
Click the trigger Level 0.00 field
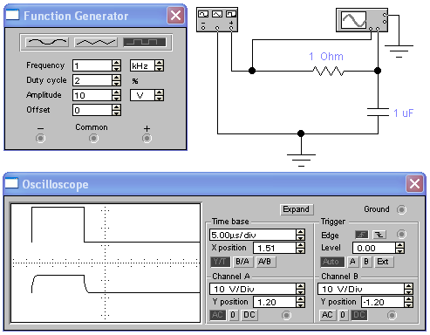pyautogui.click(x=374, y=248)
